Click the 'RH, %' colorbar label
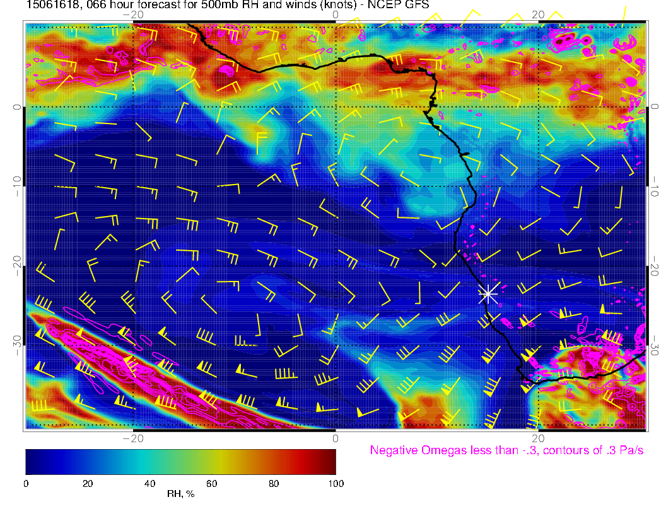The height and width of the screenshot is (514, 666). pyautogui.click(x=180, y=494)
